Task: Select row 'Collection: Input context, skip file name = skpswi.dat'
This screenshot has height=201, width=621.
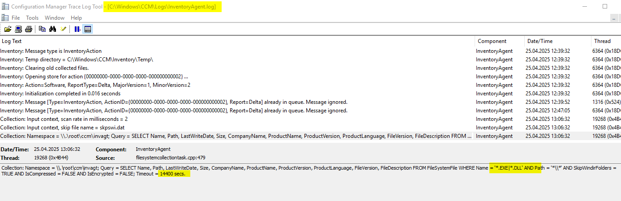Action: [x=310, y=128]
